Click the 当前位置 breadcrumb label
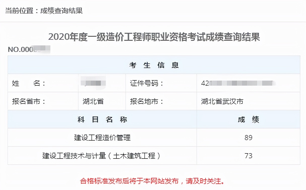This screenshot has height=190, width=306. tap(19, 11)
